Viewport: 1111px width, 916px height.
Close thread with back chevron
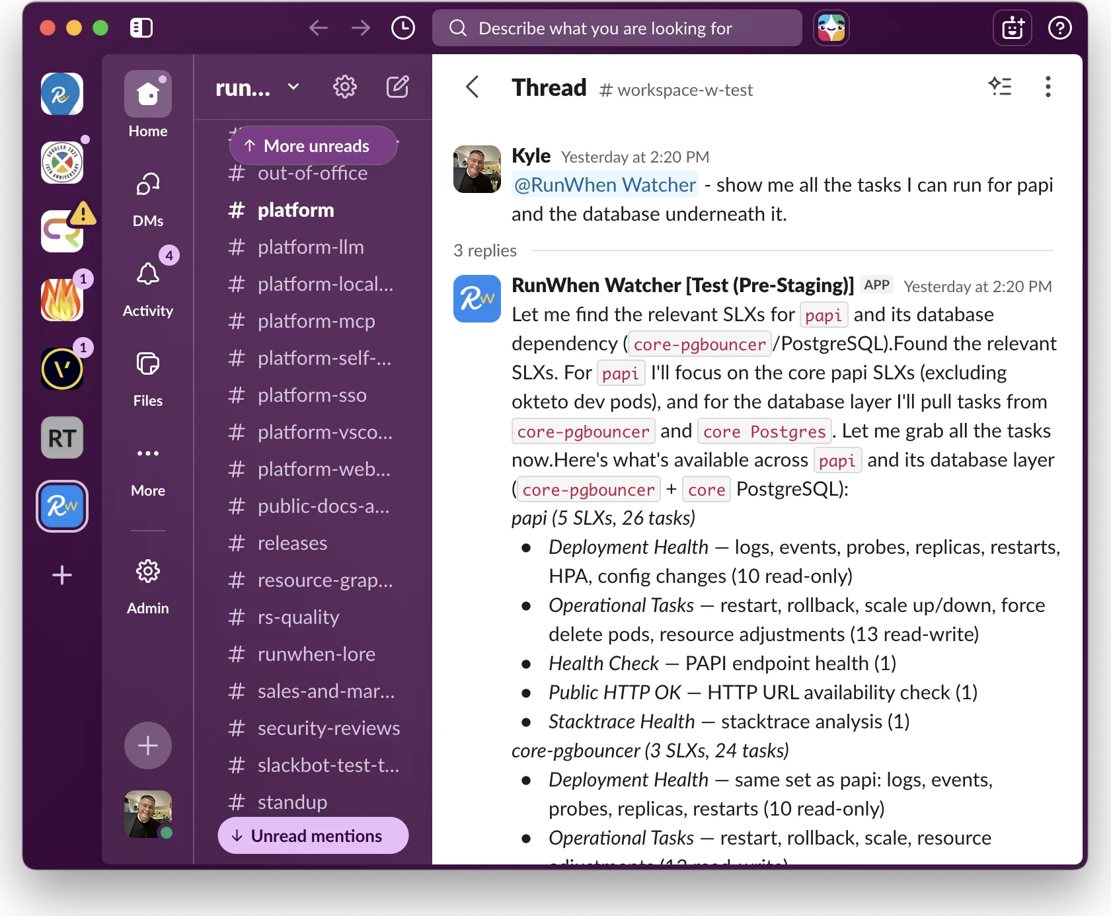[472, 87]
